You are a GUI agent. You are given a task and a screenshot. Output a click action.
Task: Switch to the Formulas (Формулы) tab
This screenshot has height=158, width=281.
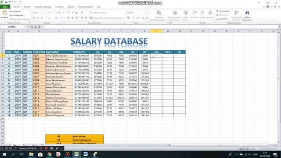pos(60,7)
